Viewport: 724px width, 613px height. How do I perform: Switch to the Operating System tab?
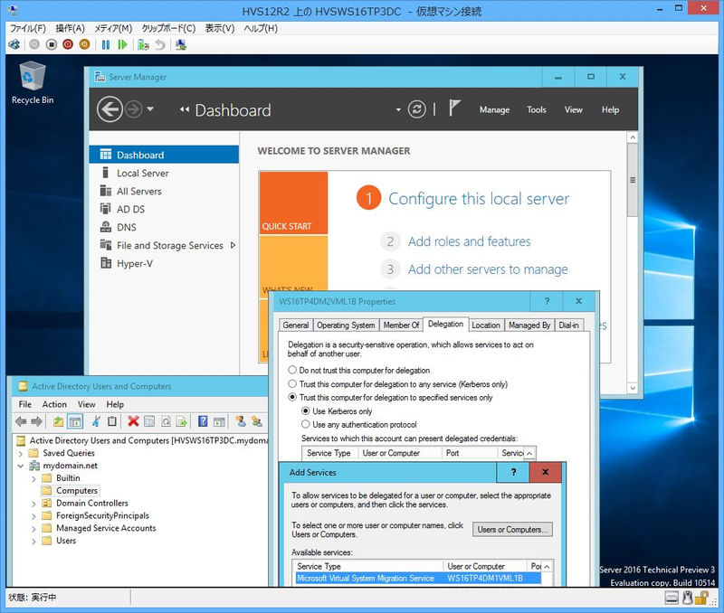(346, 325)
